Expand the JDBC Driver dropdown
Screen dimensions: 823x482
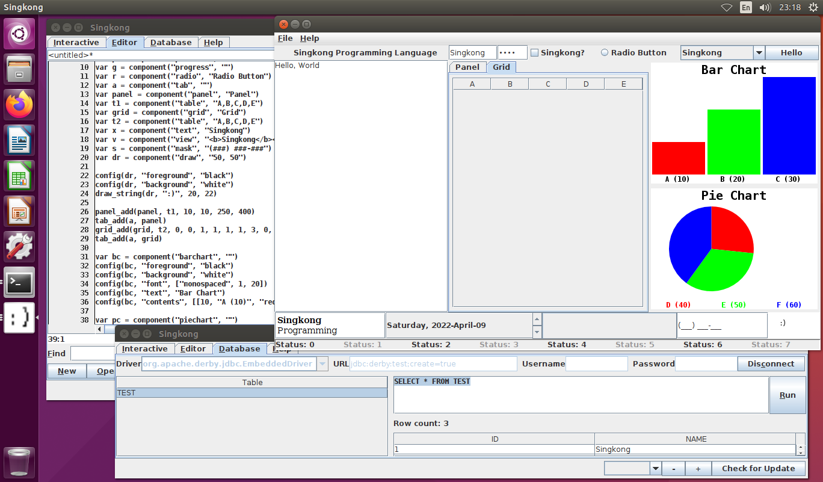(x=322, y=364)
